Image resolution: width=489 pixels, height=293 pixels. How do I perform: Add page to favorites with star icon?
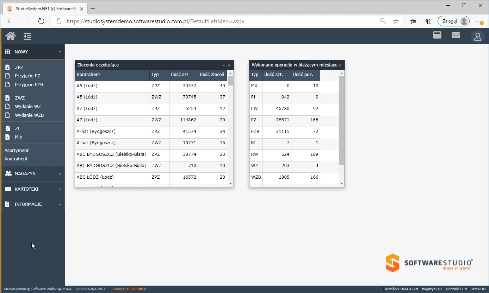pos(396,21)
